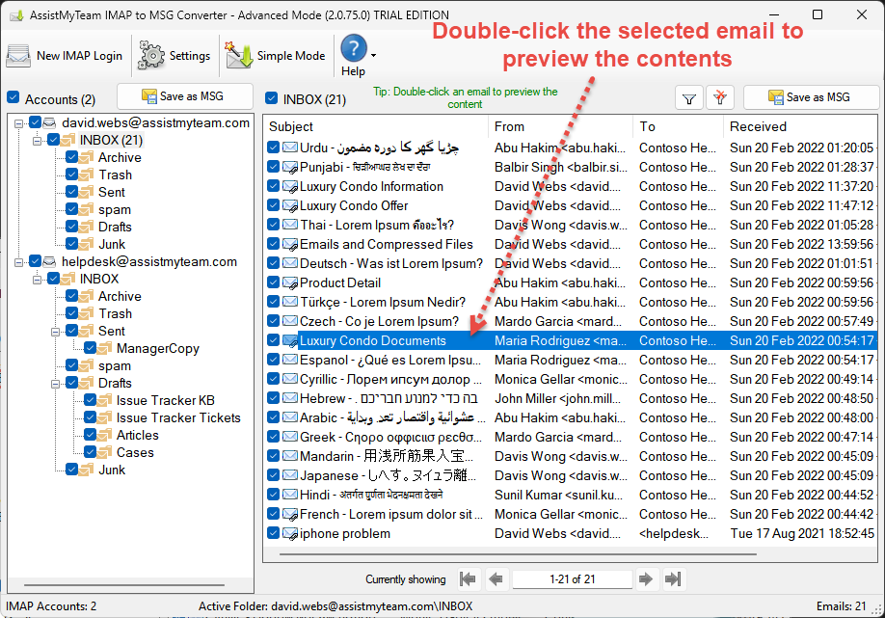
Task: Select the Settings toolbar item
Action: 174,56
